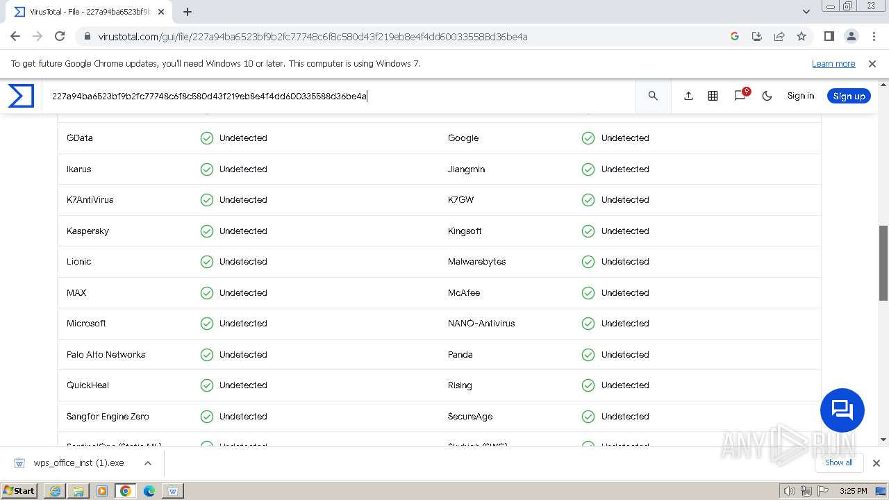Open Internet Explorer from taskbar
This screenshot has height=500, width=889.
click(55, 490)
